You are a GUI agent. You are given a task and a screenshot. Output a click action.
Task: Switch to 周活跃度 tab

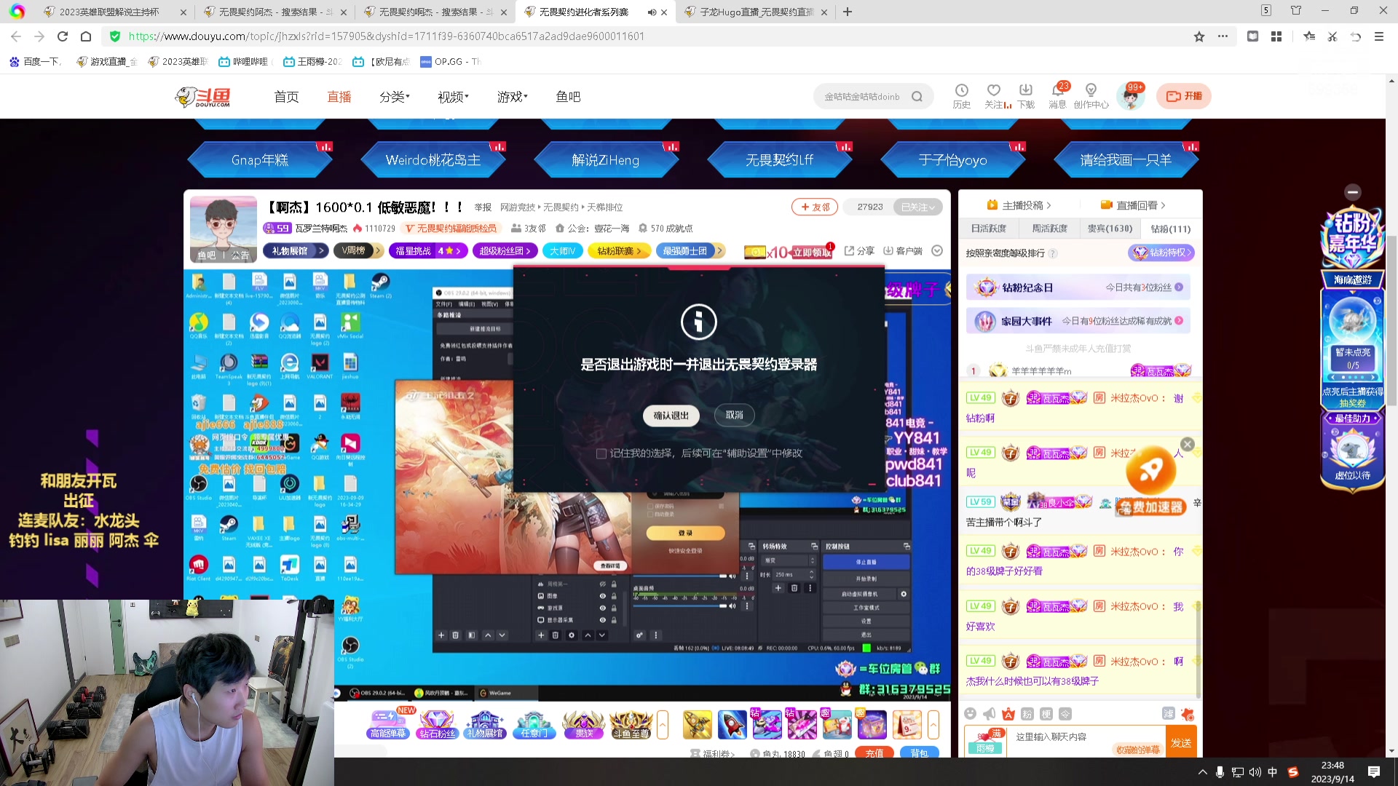[x=1050, y=229]
